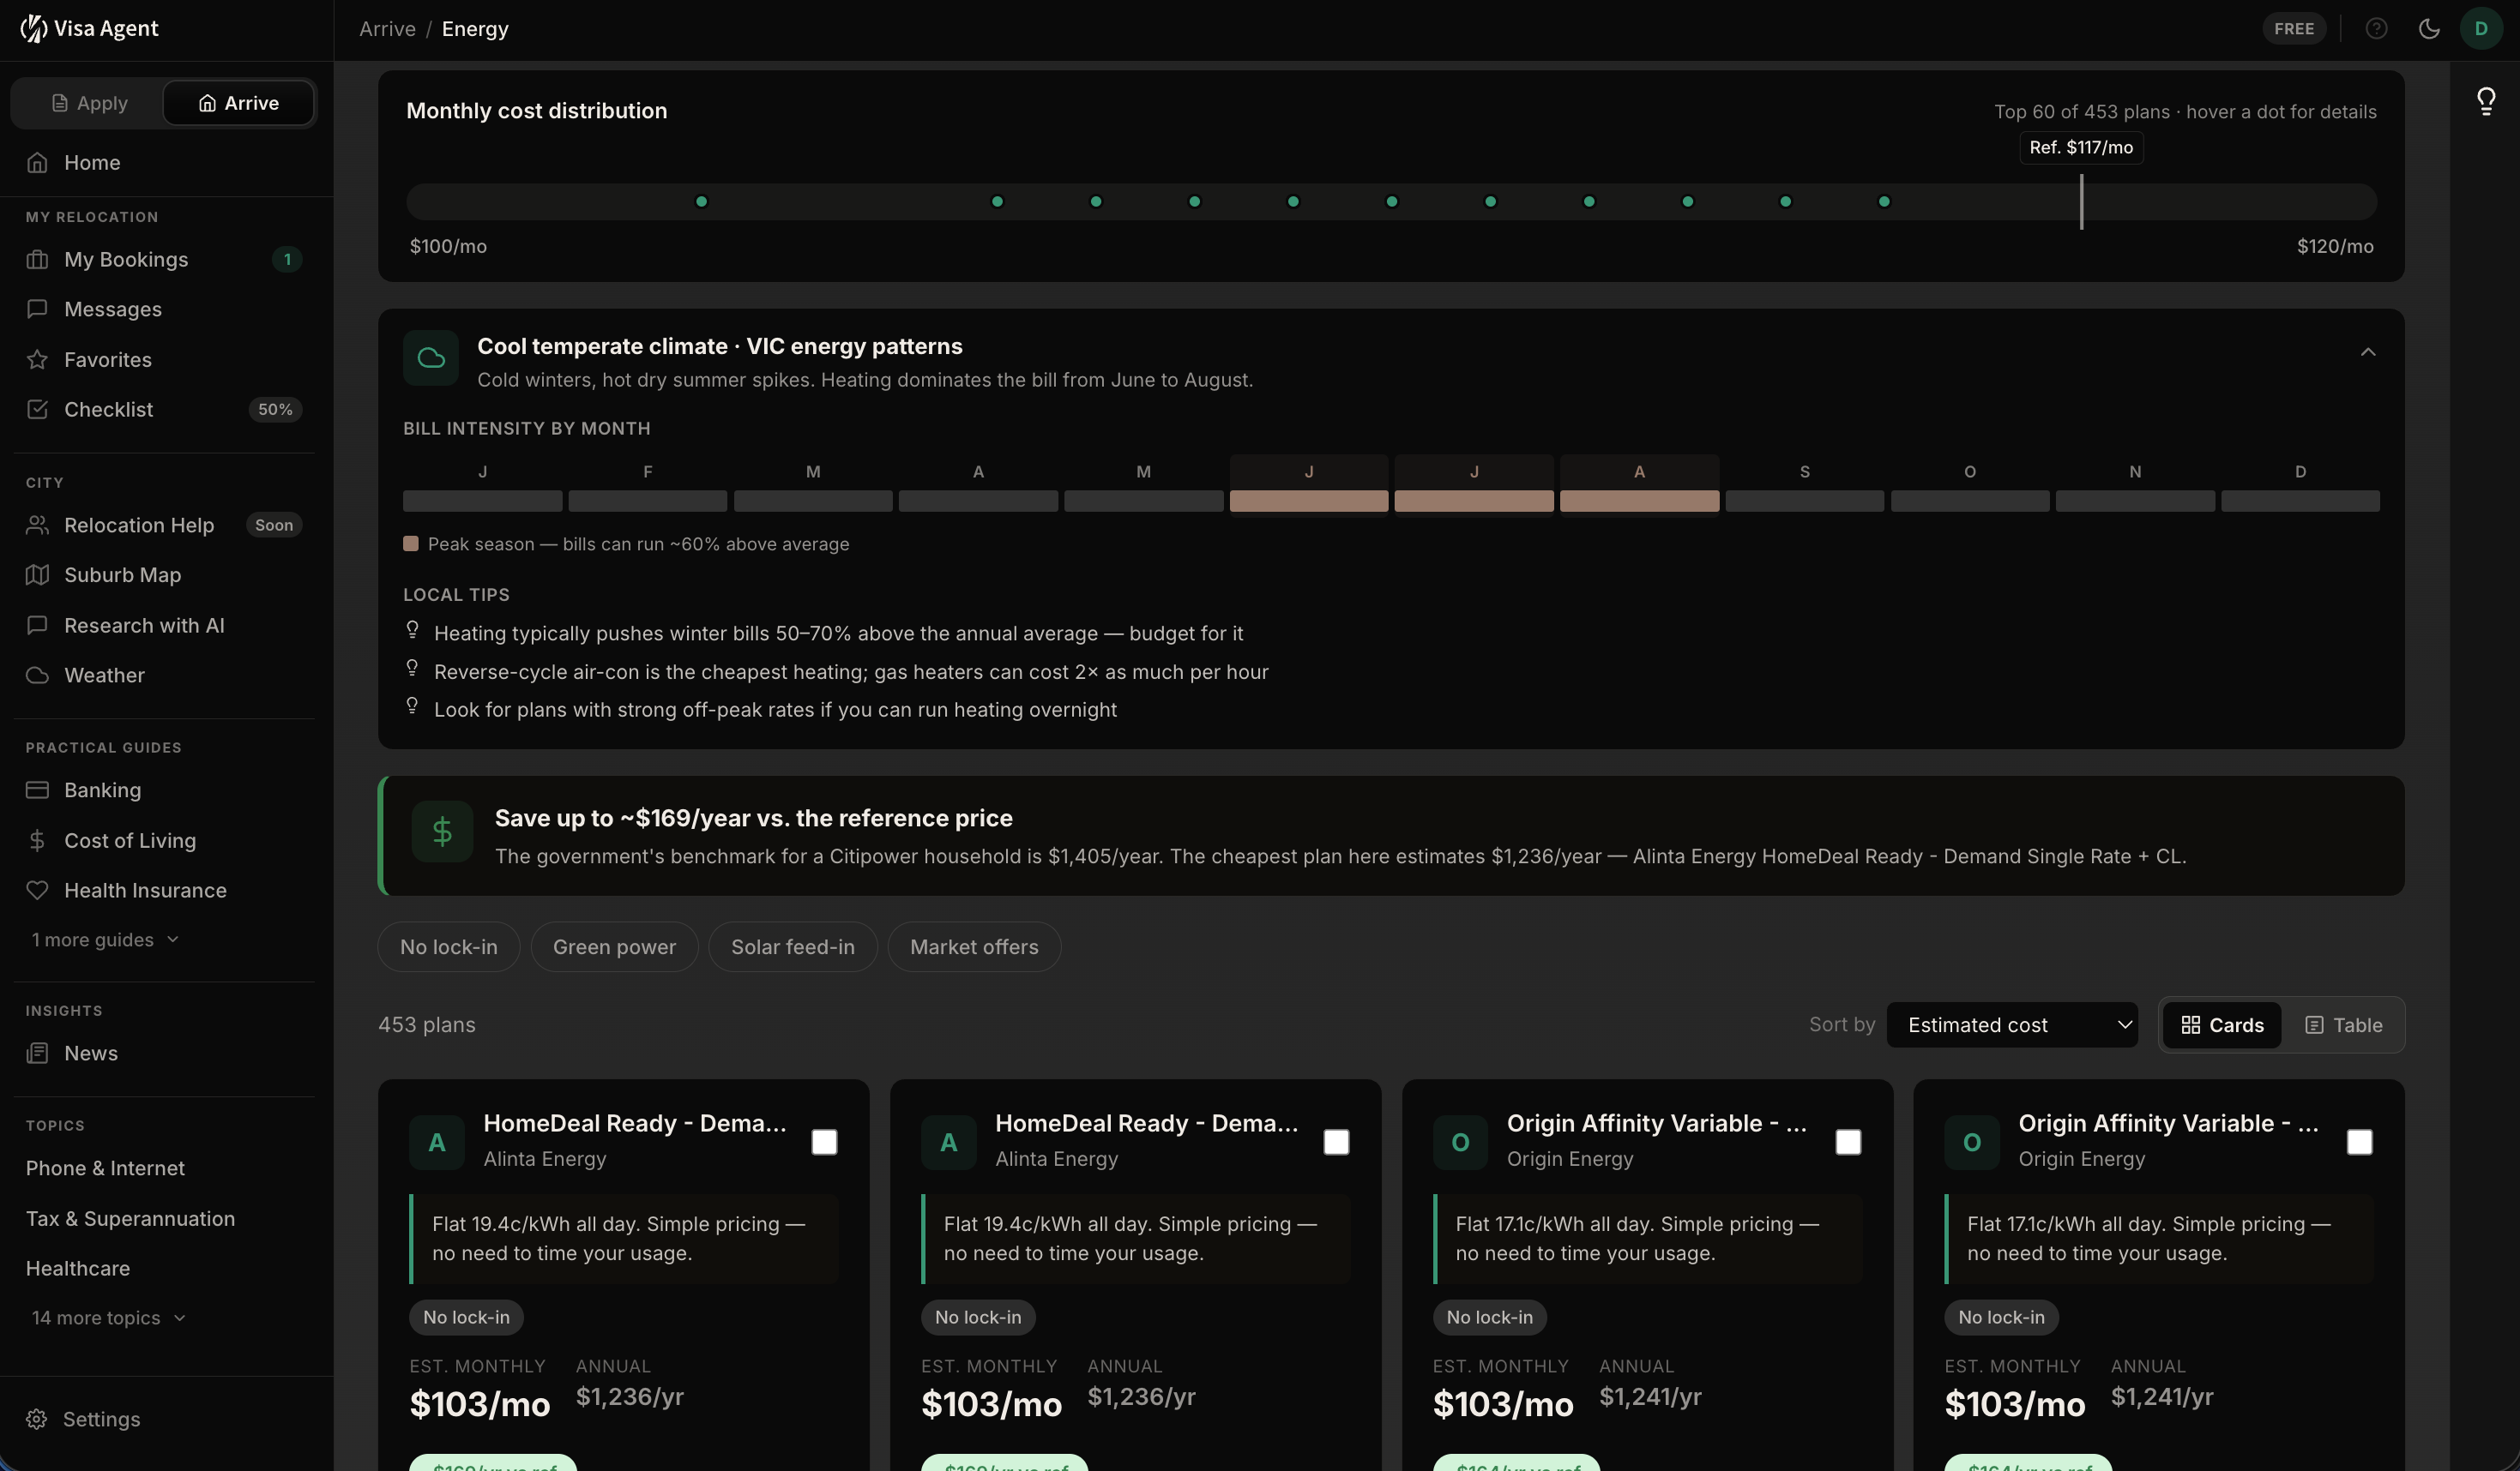Select the first HomeDeal Ready plan checkbox
Viewport: 2520px width, 1471px height.
[824, 1142]
